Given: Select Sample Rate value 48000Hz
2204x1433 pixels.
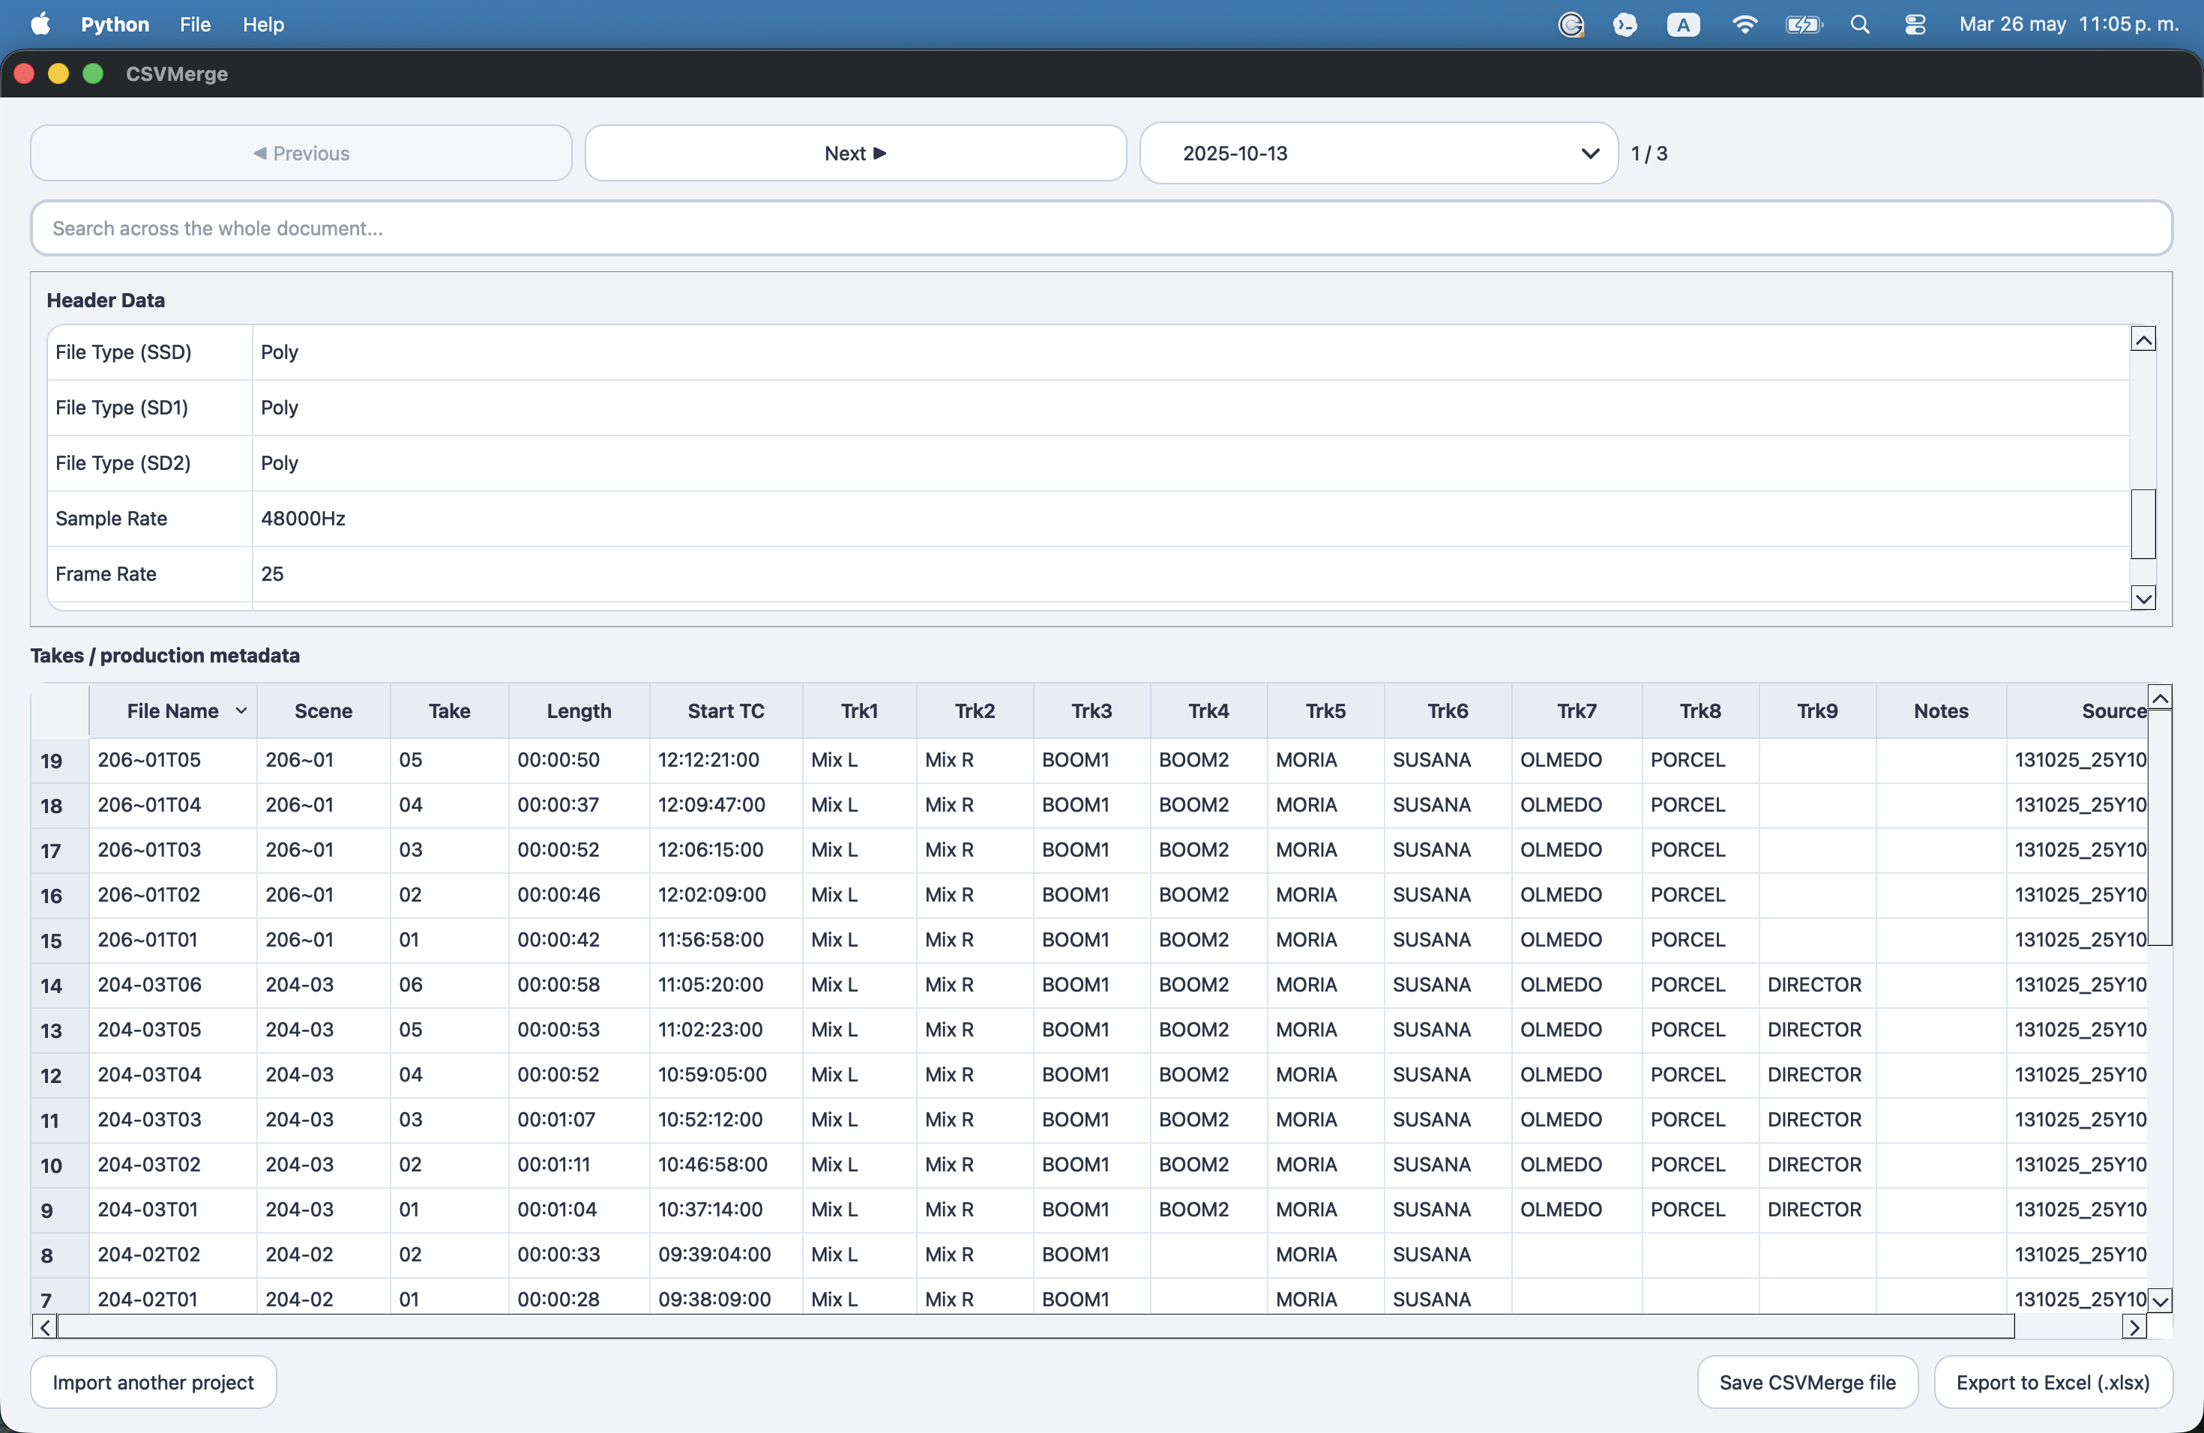Looking at the screenshot, I should pos(1191,519).
